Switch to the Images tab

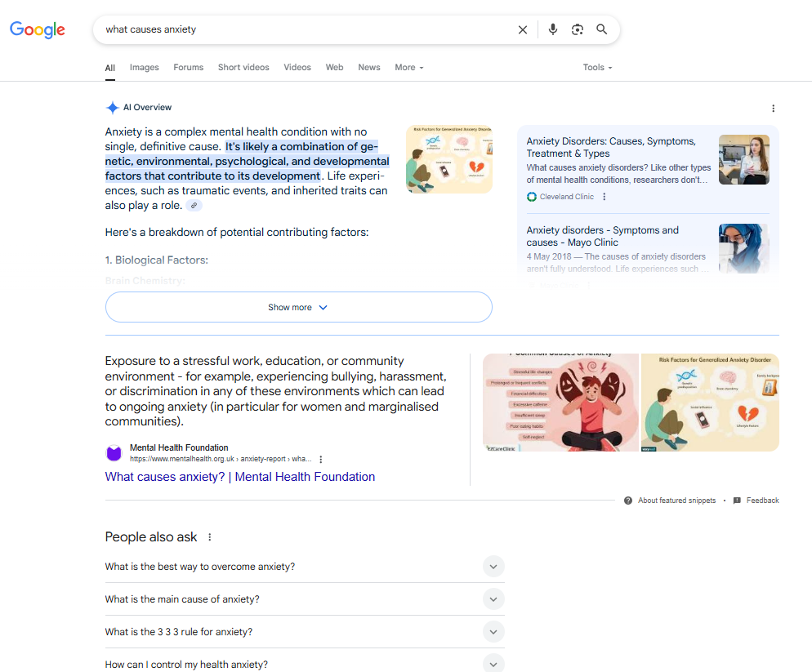[x=144, y=67]
